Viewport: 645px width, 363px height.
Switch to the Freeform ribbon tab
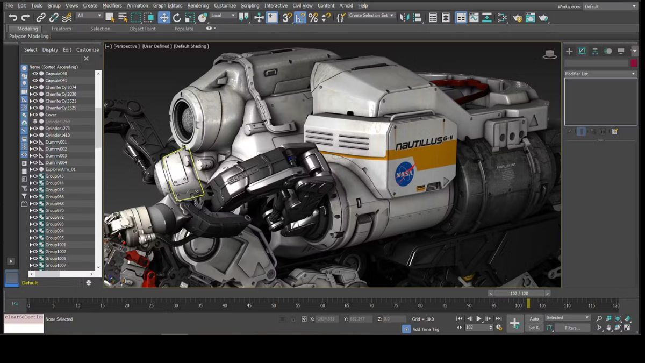(61, 29)
